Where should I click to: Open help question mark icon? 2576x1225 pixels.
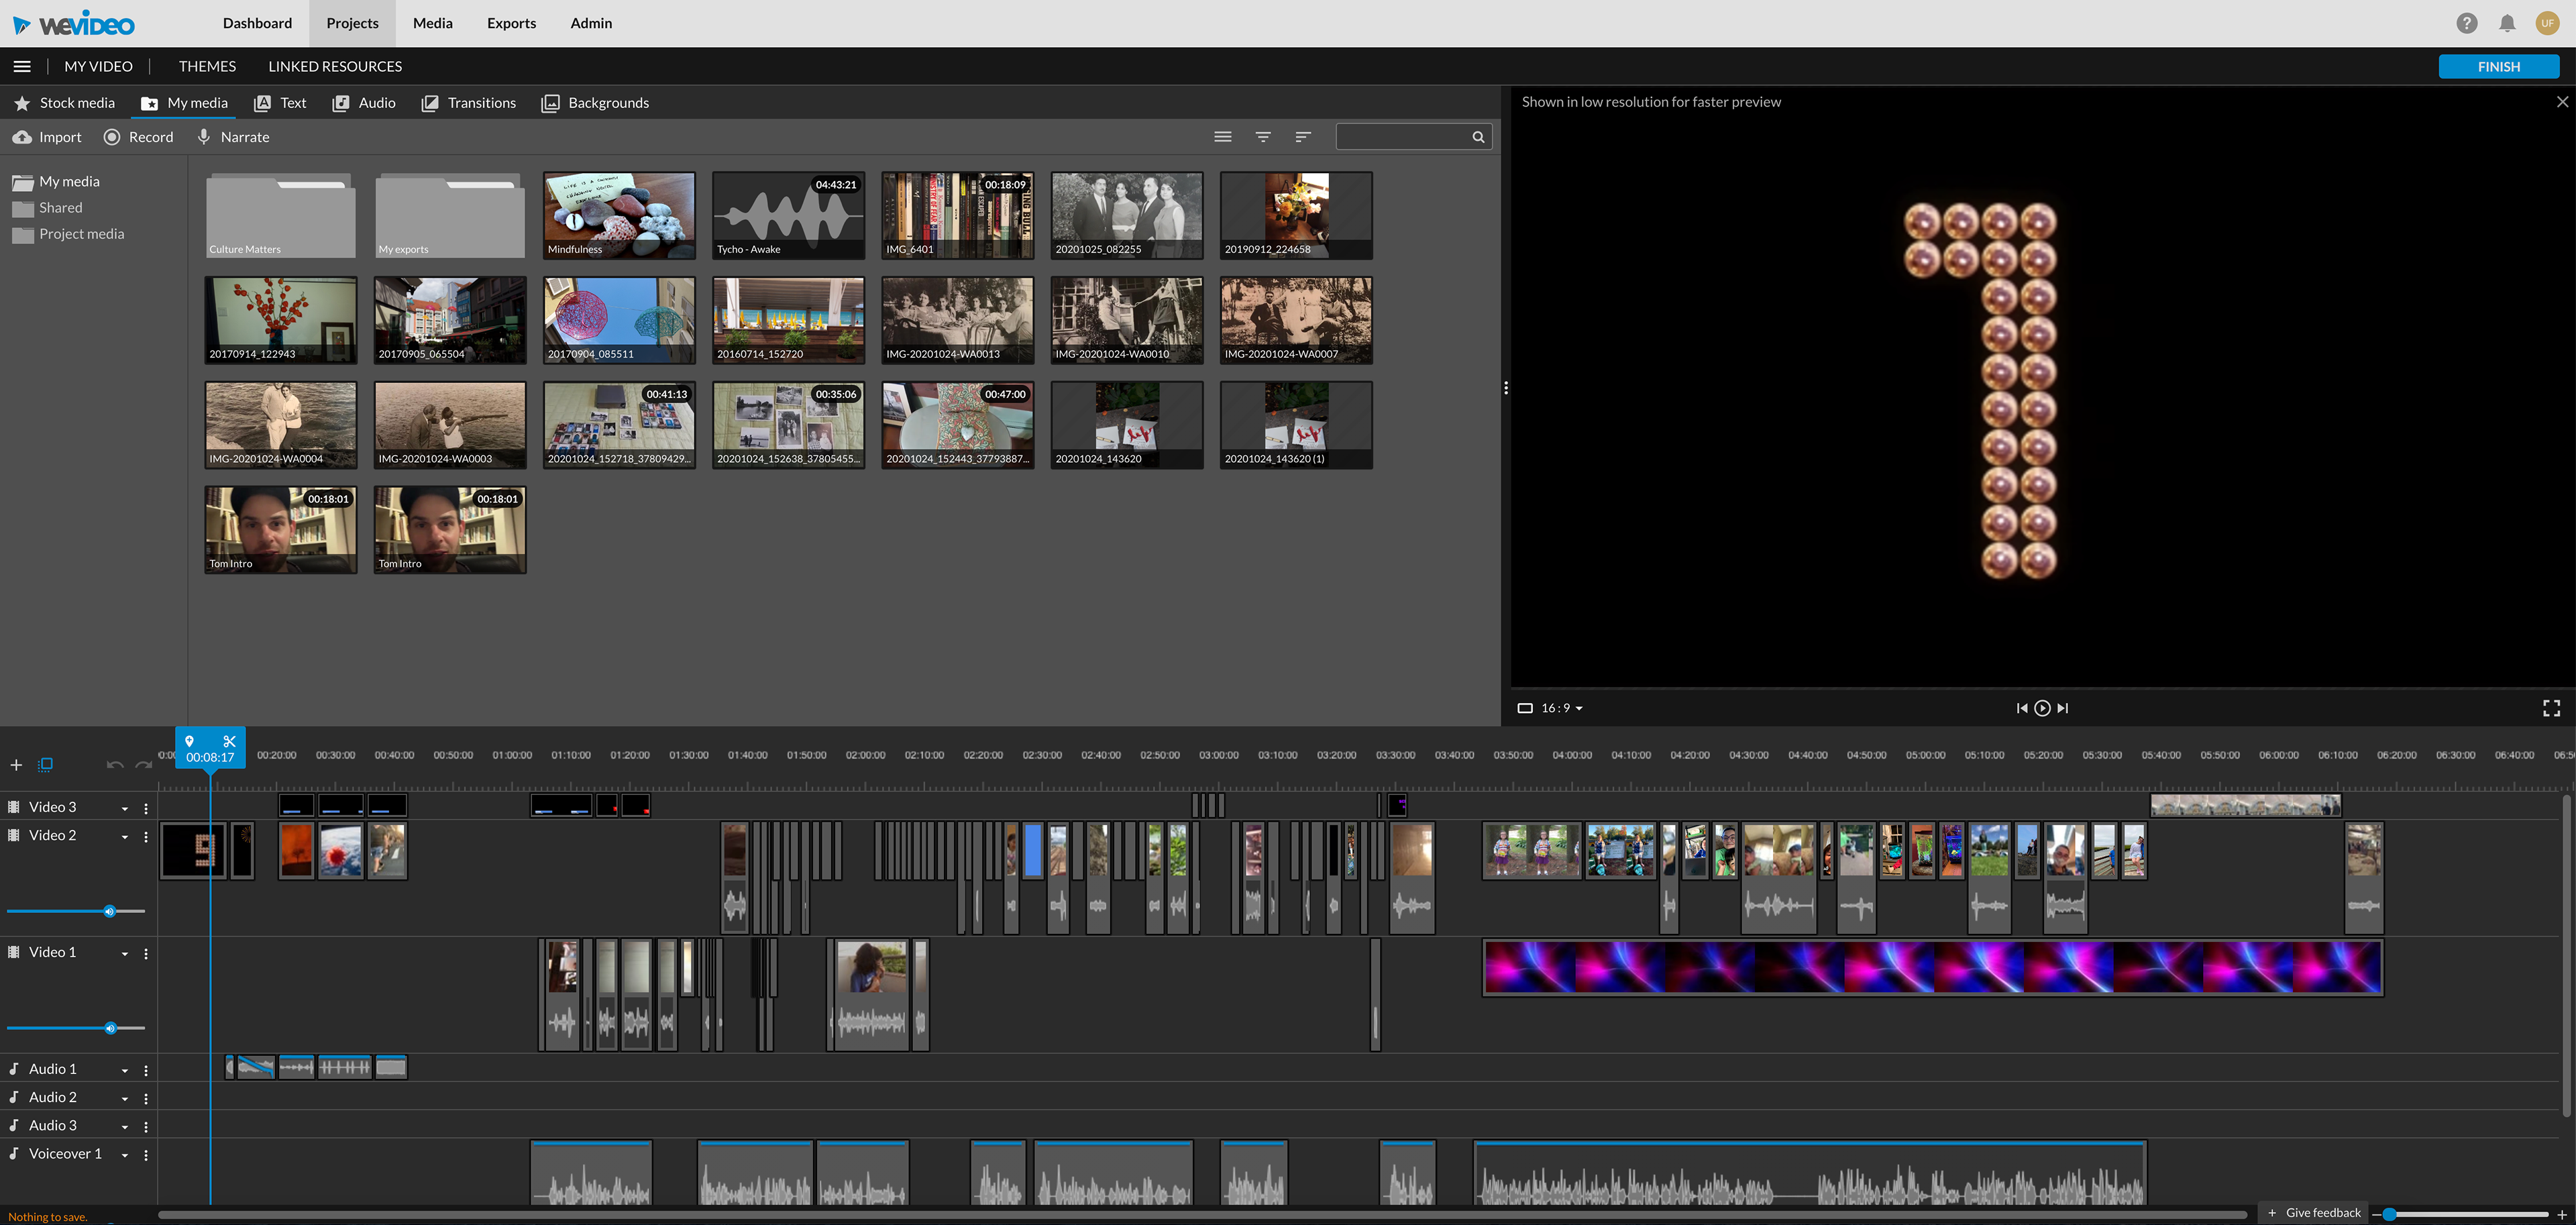pos(2466,23)
